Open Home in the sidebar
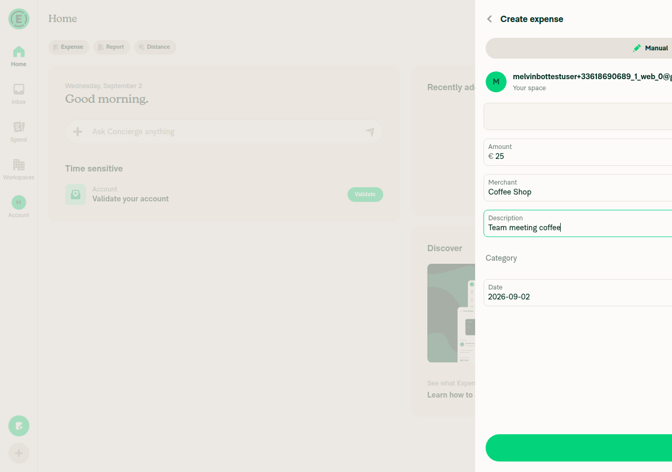The width and height of the screenshot is (672, 472). click(x=19, y=57)
